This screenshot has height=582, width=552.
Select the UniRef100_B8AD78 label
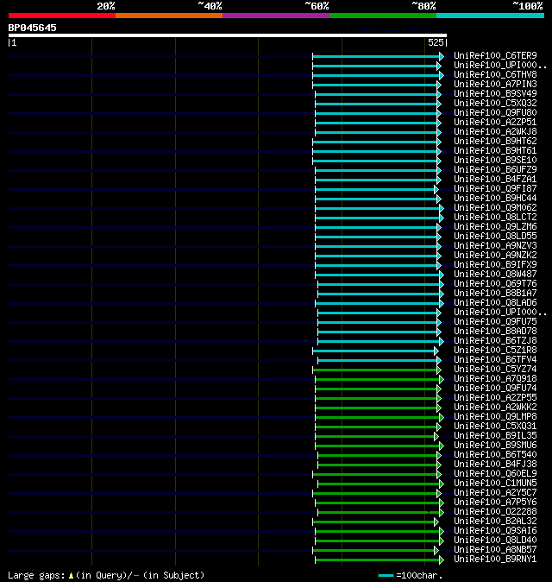coord(495,331)
